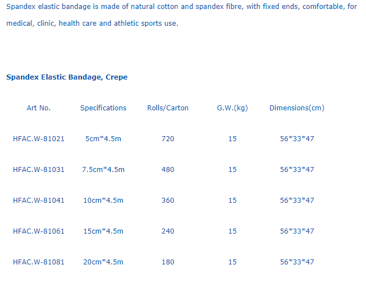
Task: Click the 480 rolls per carton value
Action: [168, 170]
